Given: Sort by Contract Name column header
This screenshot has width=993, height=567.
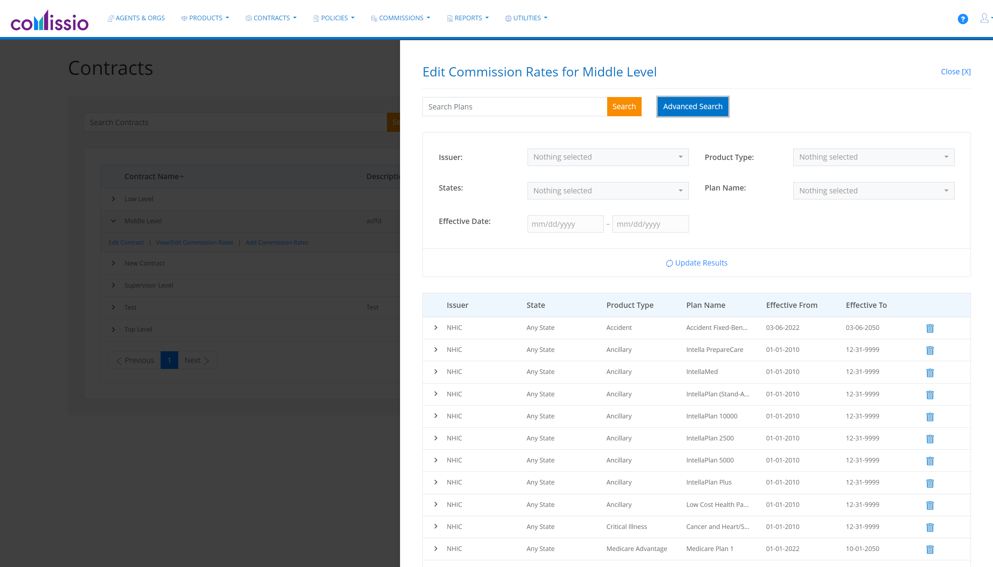Looking at the screenshot, I should [154, 176].
